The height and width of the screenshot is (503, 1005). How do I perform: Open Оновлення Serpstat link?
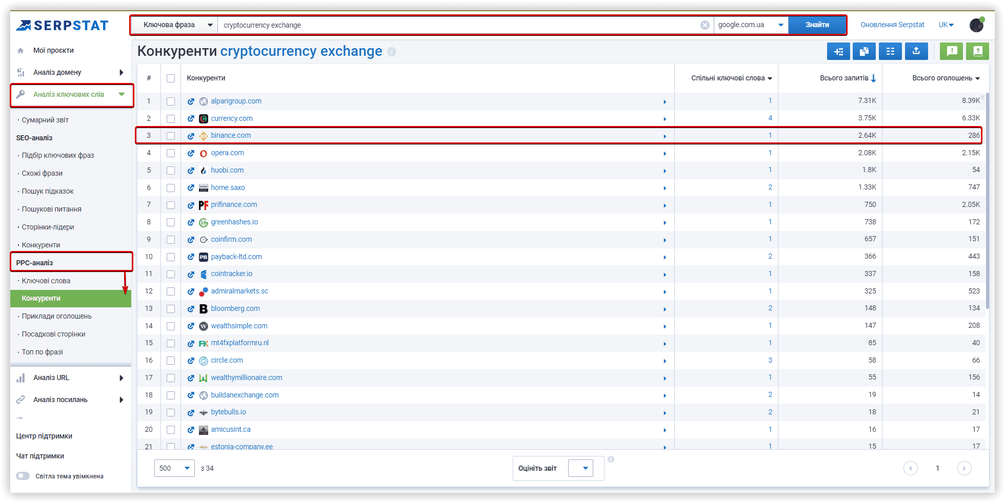click(x=892, y=25)
